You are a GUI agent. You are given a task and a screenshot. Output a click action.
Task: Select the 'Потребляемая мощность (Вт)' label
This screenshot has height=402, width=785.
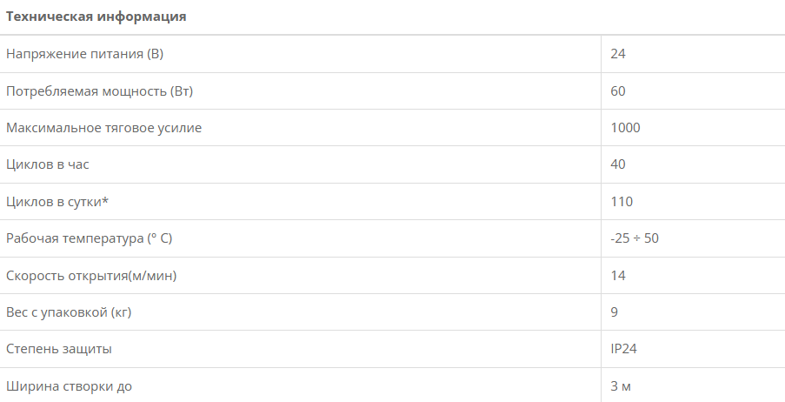(x=99, y=90)
